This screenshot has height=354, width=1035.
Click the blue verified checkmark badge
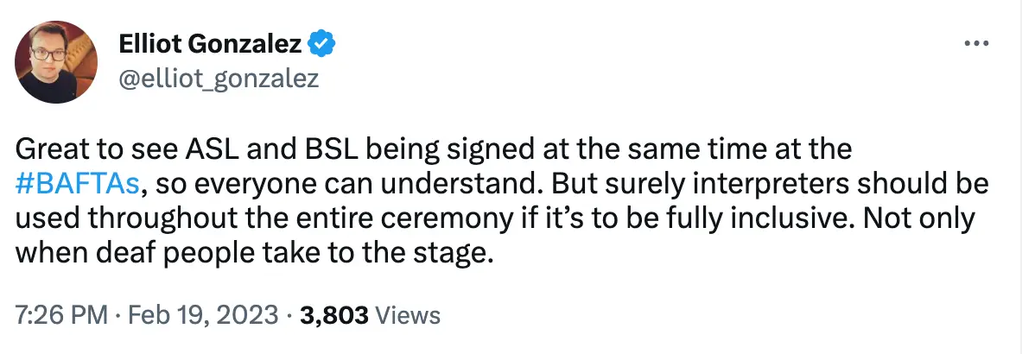(324, 42)
